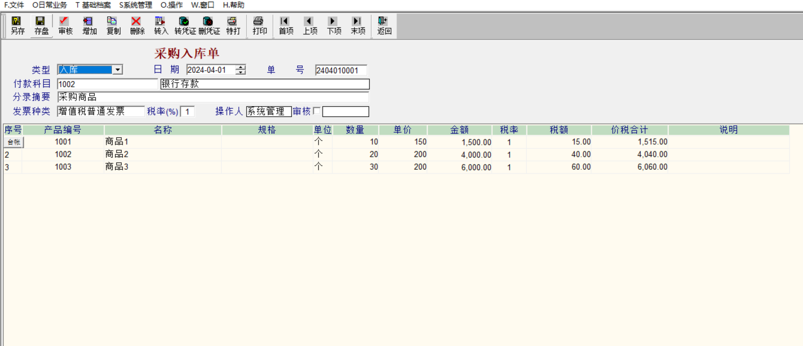Click the 付款科目 code field
This screenshot has width=803, height=346.
(x=107, y=84)
